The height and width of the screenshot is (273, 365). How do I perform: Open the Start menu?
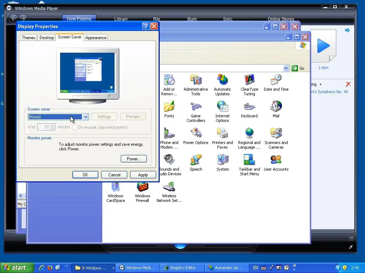16,268
